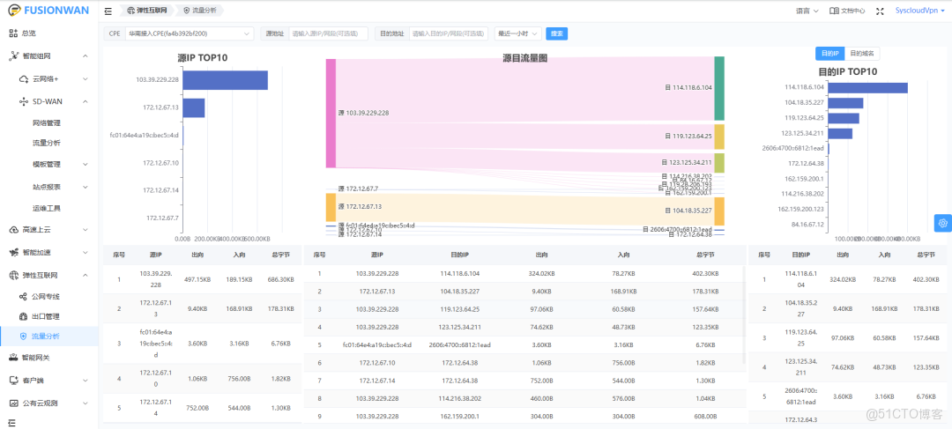
Task: Switch to the 目的域名 tab
Action: (x=861, y=54)
